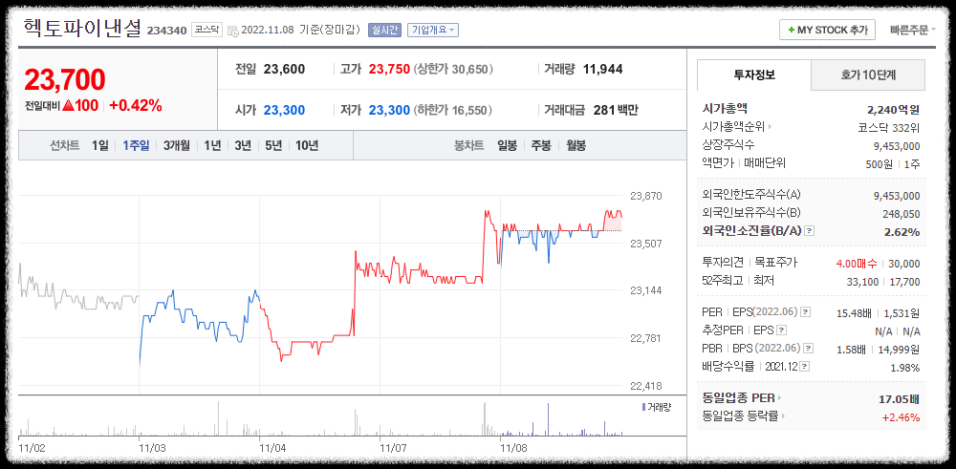Click the 11/07 date on chart axis

393,448
